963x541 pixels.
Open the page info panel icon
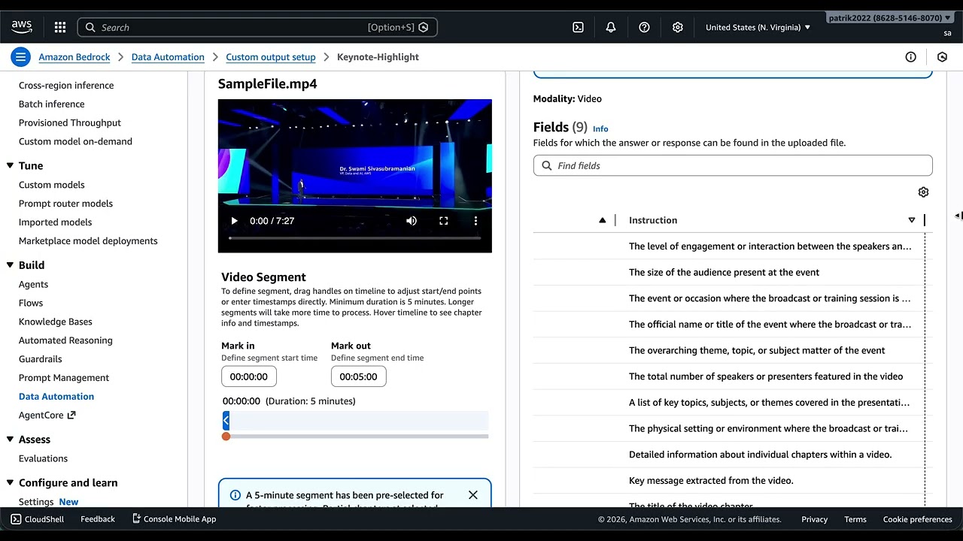(910, 57)
